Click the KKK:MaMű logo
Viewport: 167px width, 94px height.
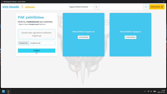pyautogui.click(x=11, y=7)
